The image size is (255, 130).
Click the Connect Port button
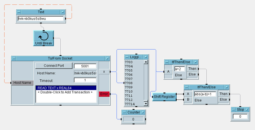coord(54,66)
